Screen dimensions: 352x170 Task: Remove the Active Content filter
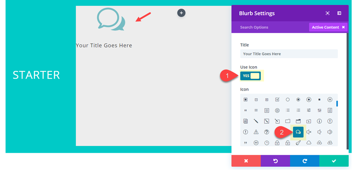pyautogui.click(x=343, y=27)
